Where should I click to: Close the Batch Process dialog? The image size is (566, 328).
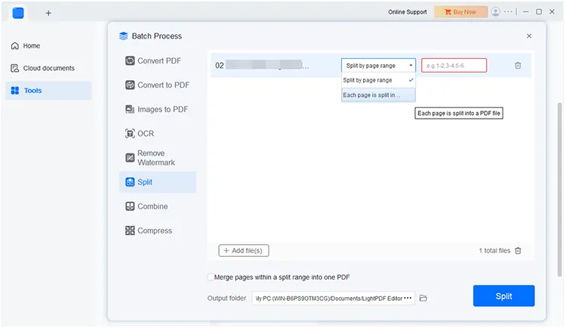(529, 36)
